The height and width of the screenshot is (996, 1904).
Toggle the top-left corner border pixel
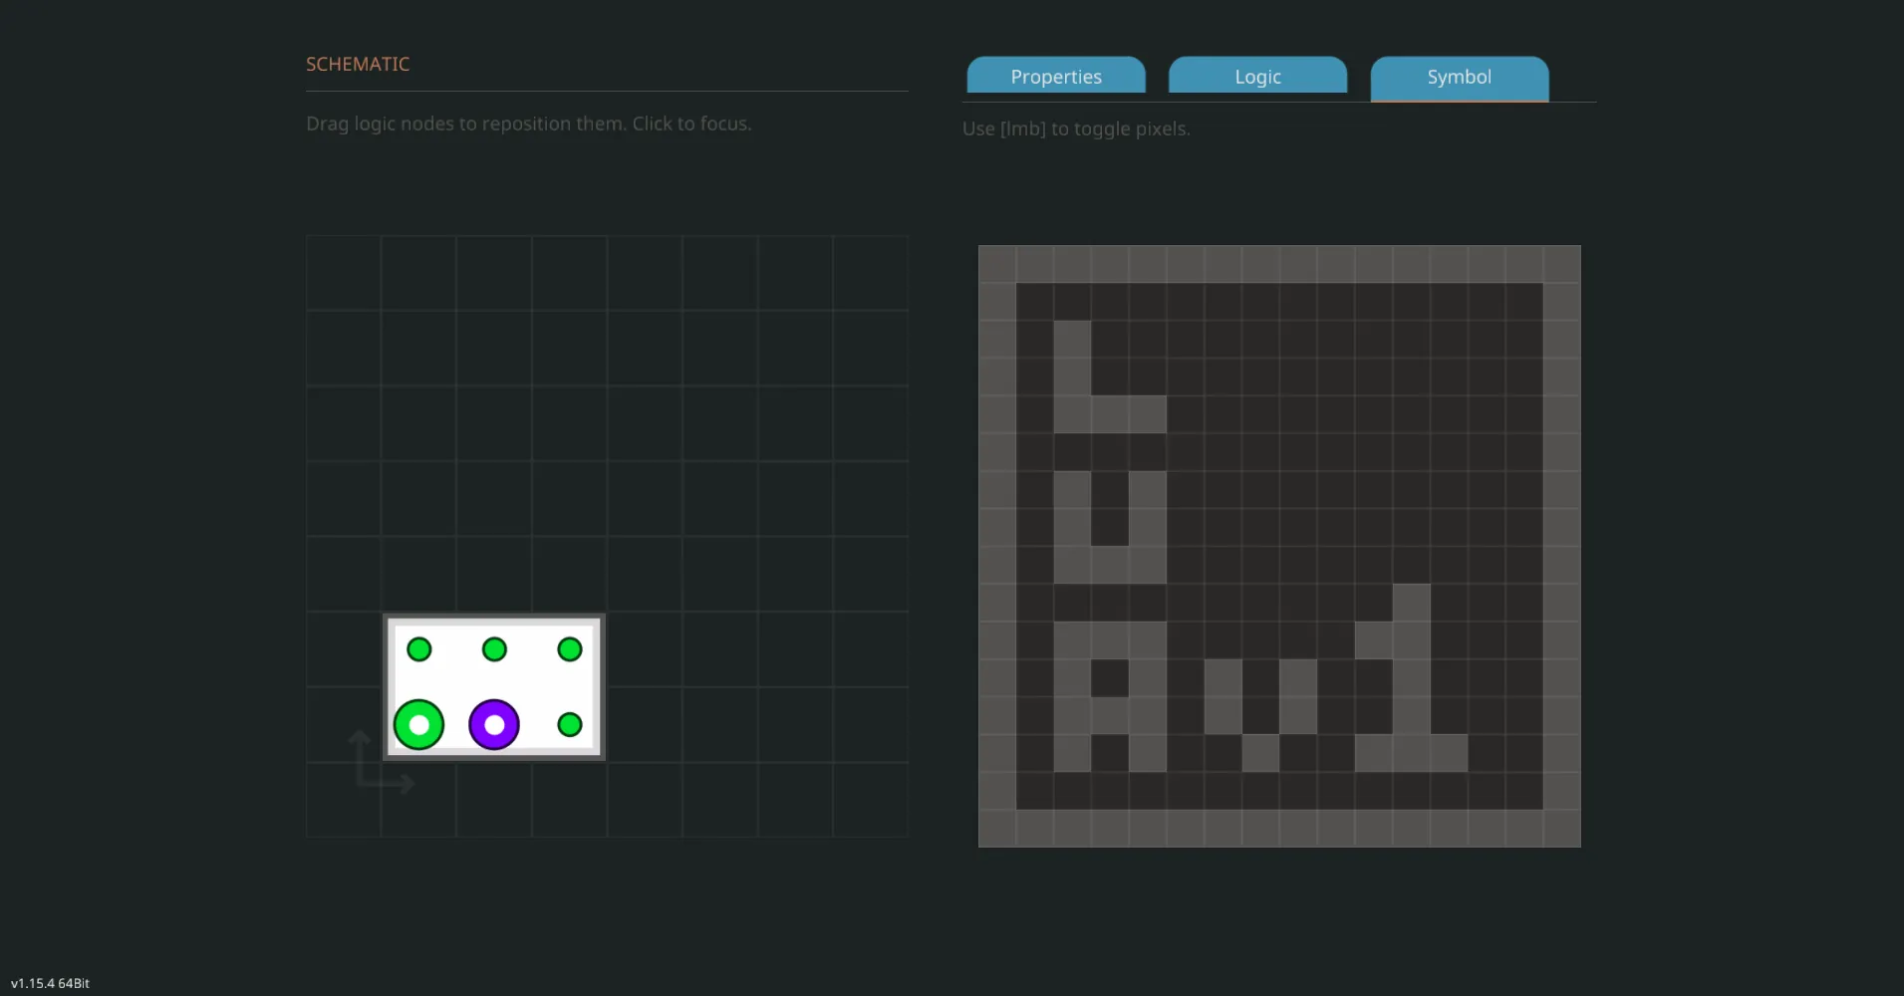(996, 264)
